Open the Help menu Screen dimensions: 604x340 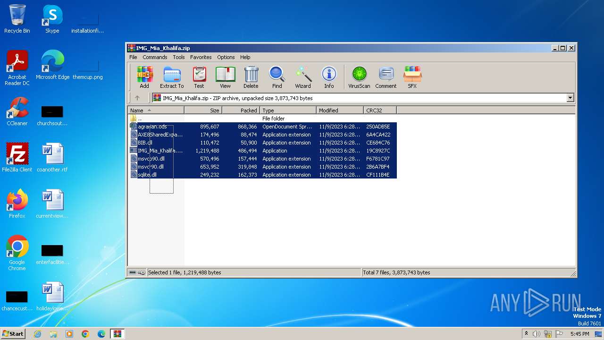click(x=245, y=57)
